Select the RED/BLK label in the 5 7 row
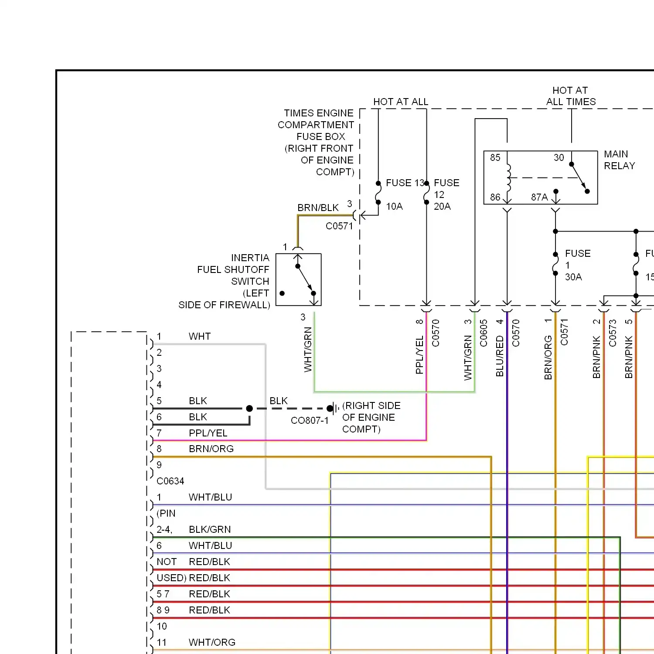Screen dimensions: 654x654 209,594
